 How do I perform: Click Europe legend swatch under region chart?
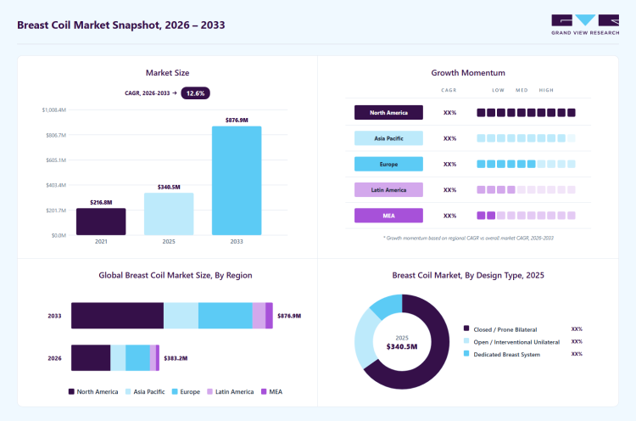[175, 391]
